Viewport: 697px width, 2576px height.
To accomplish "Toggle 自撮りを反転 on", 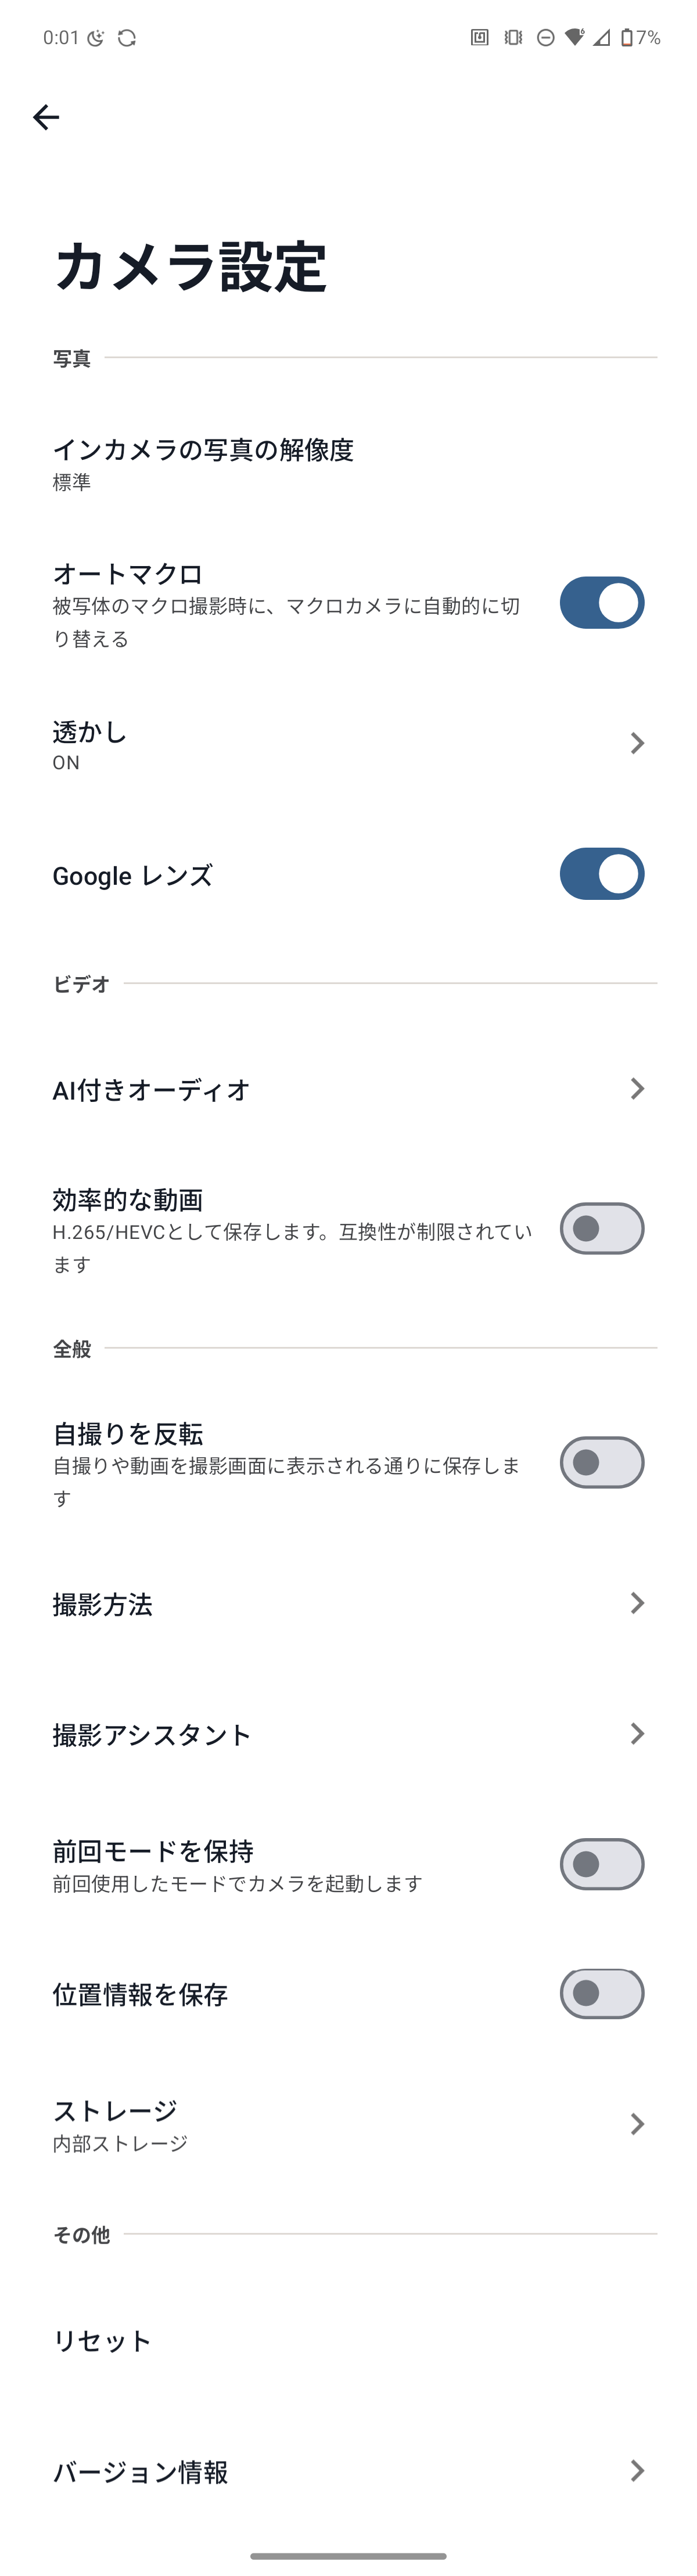I will [x=602, y=1463].
